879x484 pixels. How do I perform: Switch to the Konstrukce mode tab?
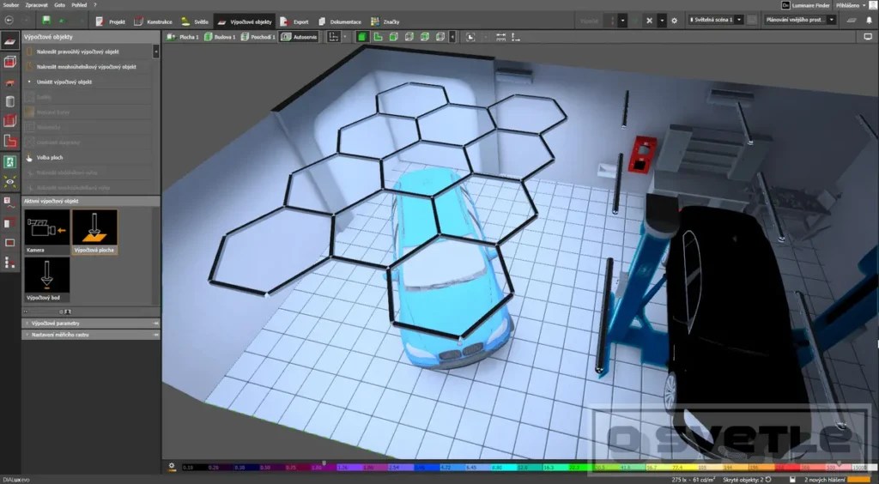(153, 21)
